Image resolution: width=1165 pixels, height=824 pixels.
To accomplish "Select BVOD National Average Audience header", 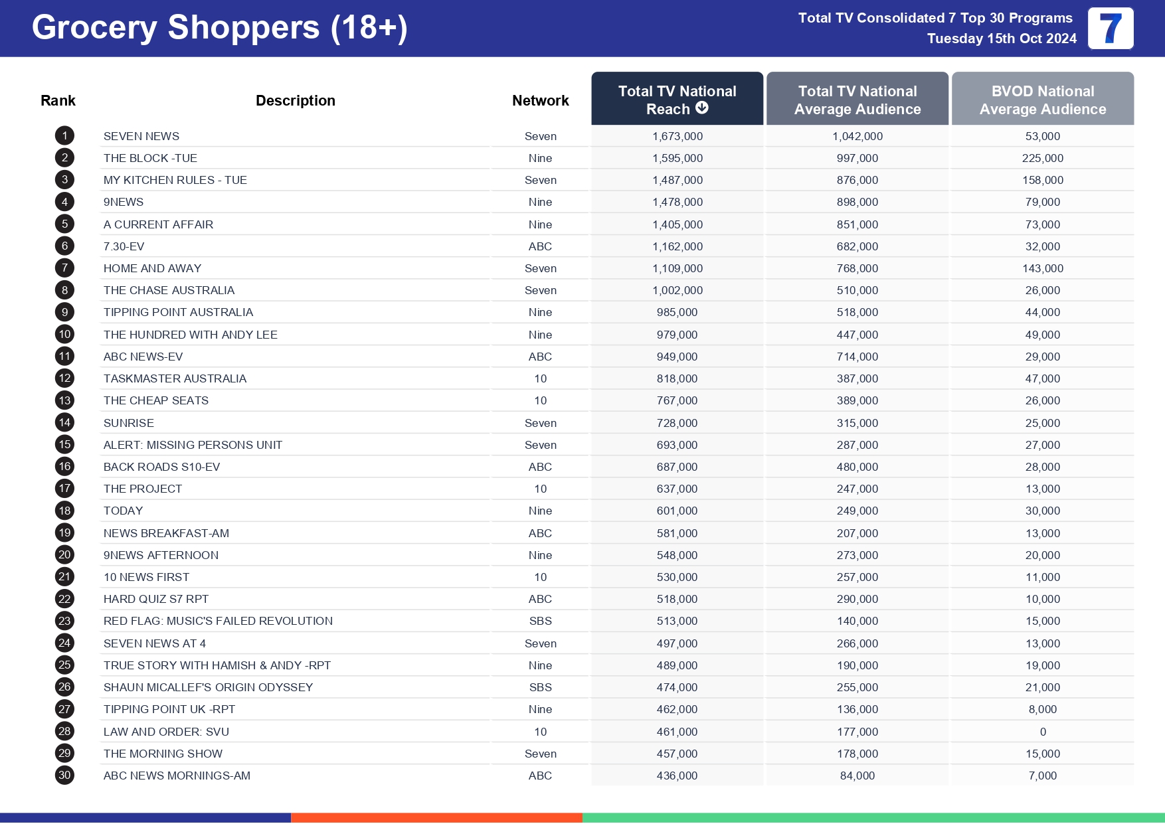I will pyautogui.click(x=1042, y=100).
